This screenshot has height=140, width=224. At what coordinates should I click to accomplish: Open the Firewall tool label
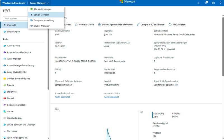point(11,98)
